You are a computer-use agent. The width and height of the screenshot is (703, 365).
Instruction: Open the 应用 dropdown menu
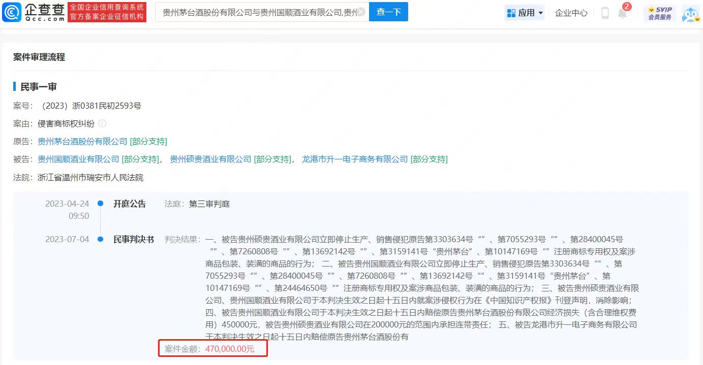point(525,13)
